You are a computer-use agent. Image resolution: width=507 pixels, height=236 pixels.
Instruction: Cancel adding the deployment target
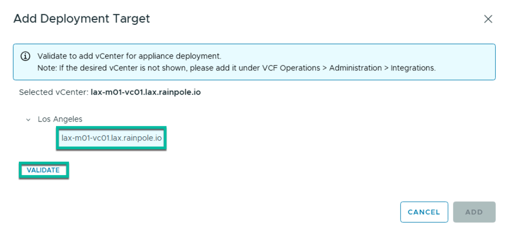tap(424, 212)
